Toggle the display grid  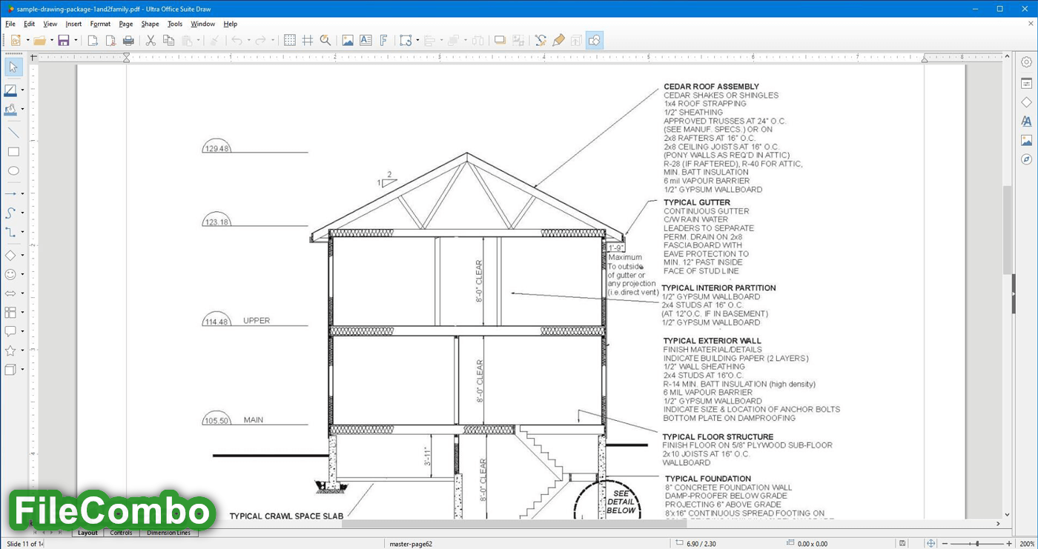(290, 41)
